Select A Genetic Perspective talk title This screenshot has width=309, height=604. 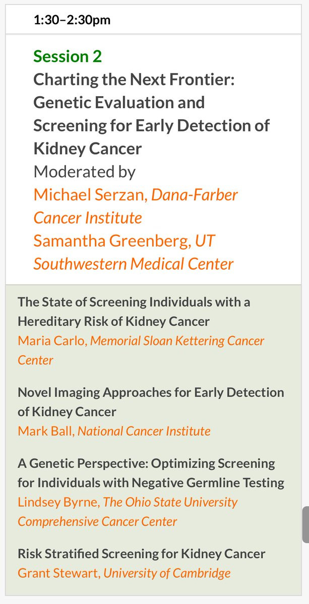[x=151, y=473]
